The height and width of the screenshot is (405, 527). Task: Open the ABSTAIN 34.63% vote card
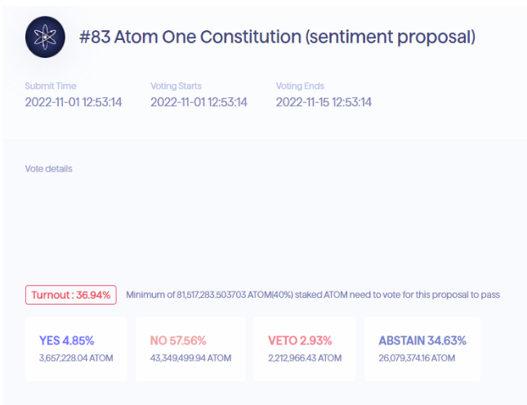click(422, 349)
